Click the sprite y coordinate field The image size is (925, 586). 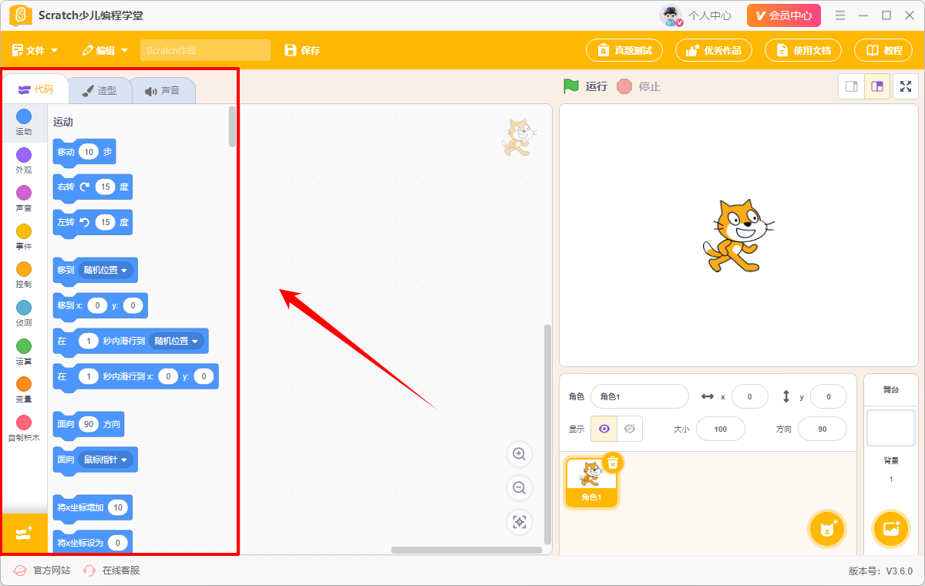829,396
